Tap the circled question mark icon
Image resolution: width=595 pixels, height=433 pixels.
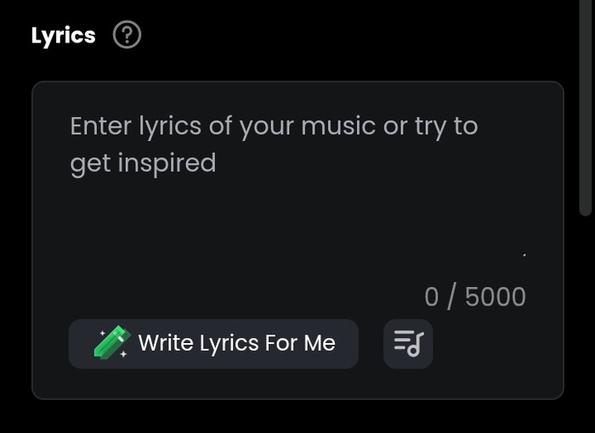click(127, 36)
